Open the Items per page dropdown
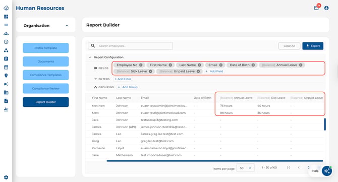The height and width of the screenshot is (182, 338). coord(246,168)
